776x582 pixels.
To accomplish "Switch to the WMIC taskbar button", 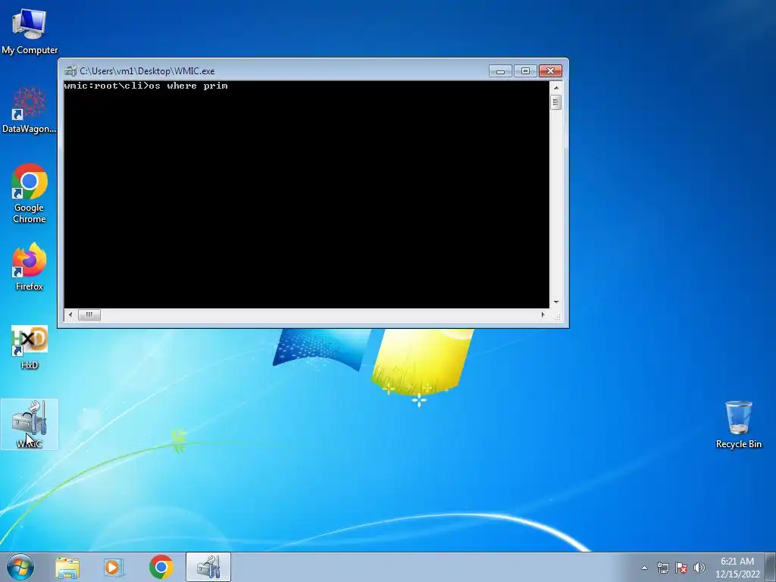I will click(208, 567).
